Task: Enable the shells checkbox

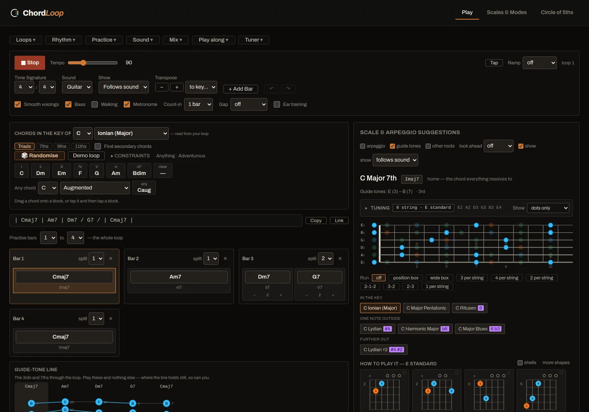Action: pos(520,363)
